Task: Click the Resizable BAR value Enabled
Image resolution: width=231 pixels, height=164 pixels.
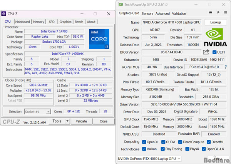Action: coord(214,134)
